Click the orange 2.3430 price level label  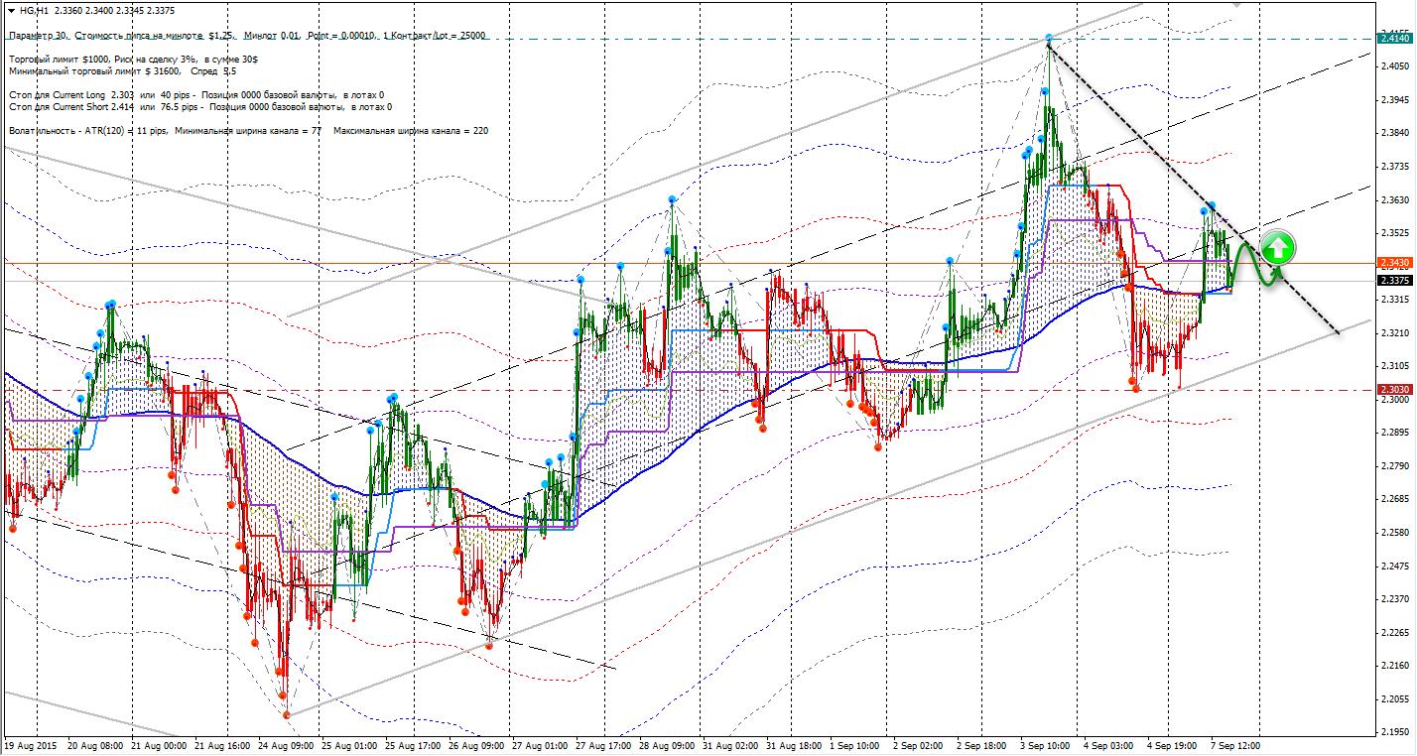1394,263
